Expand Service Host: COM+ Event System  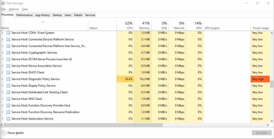point(2,33)
